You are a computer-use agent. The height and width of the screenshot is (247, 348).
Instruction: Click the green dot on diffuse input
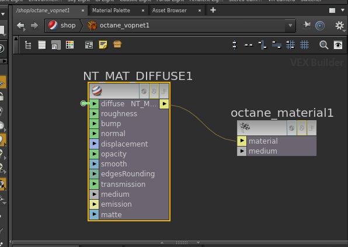click(83, 103)
